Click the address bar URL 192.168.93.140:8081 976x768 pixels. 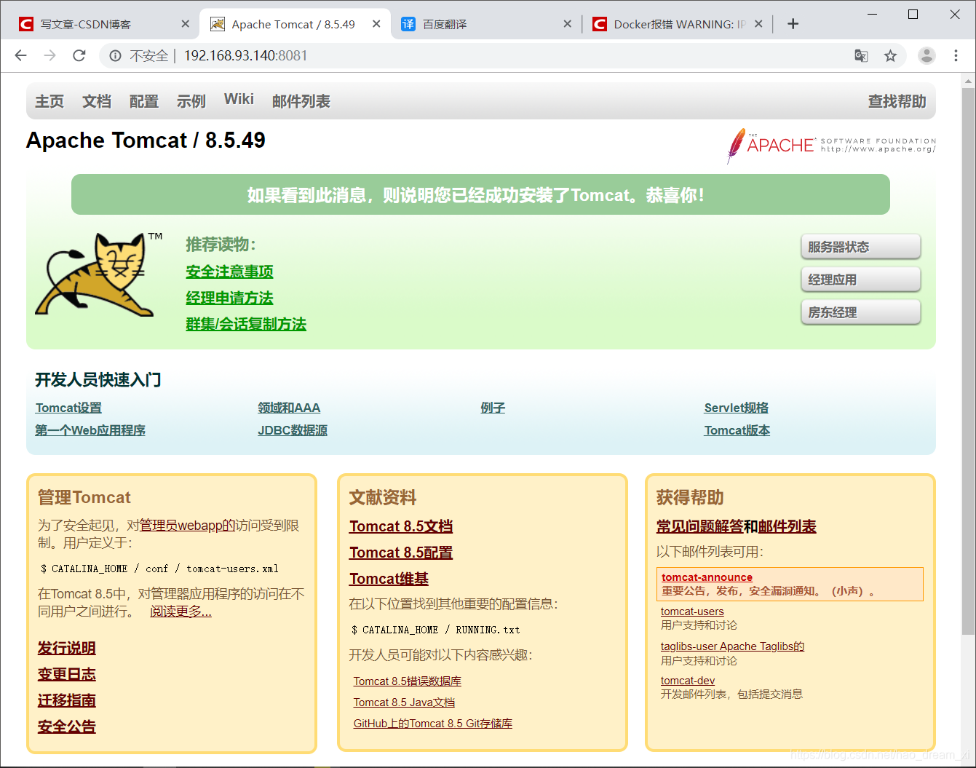click(246, 56)
